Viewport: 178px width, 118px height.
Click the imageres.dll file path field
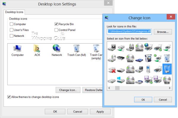point(129,32)
